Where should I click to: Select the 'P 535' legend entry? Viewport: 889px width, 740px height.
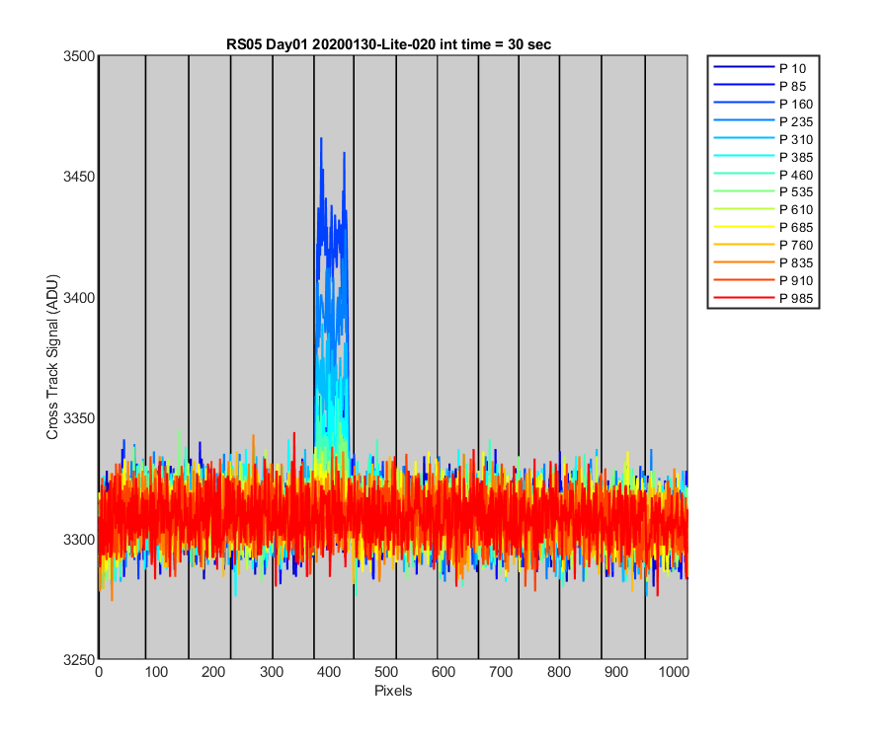pyautogui.click(x=764, y=192)
